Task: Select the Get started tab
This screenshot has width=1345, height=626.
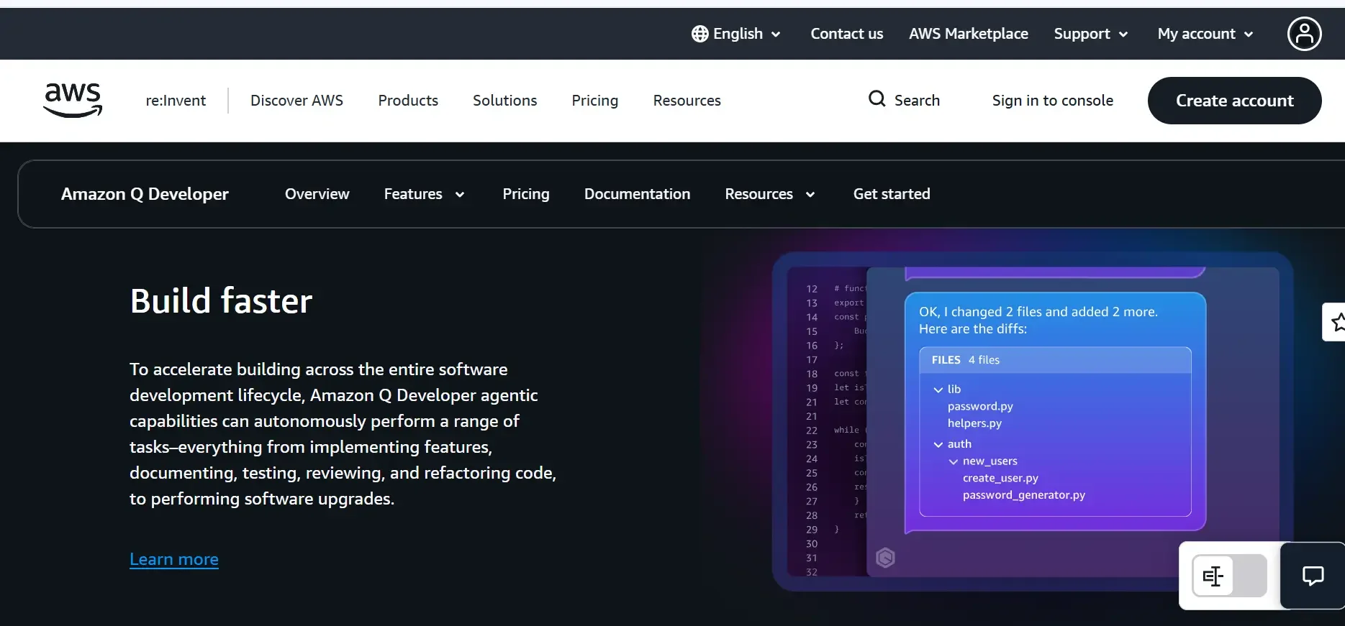Action: point(892,194)
